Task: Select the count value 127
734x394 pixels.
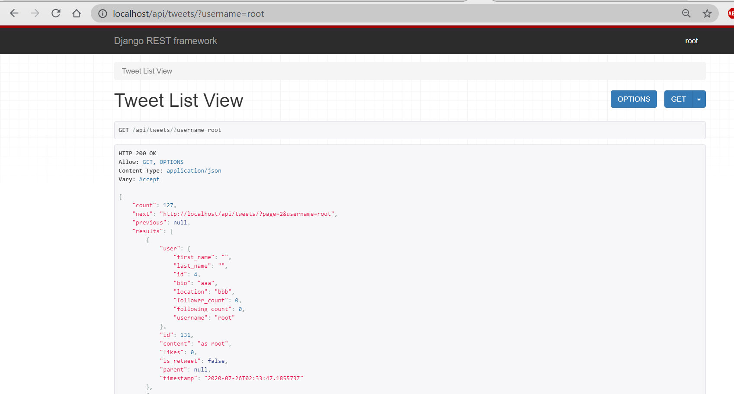Action: click(168, 205)
